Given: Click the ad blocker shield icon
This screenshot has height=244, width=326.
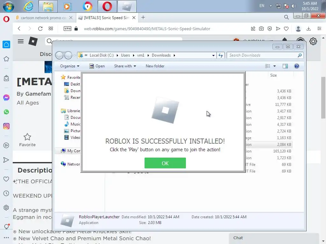Looking at the screenshot, I should tap(270, 29).
